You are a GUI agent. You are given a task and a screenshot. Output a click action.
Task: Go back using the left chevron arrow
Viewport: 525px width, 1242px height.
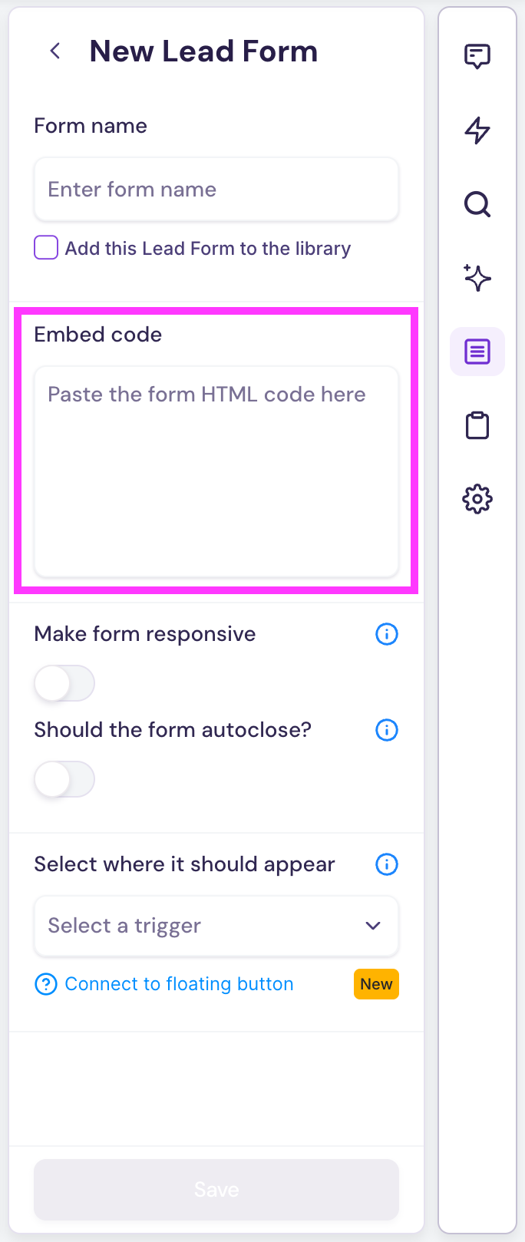[x=55, y=51]
